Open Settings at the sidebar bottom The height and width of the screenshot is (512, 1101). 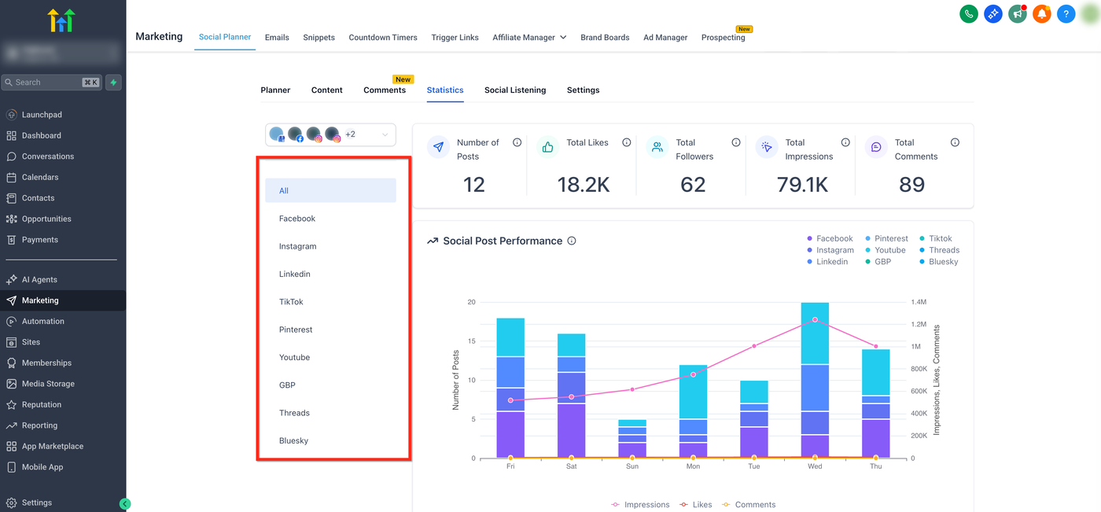[x=37, y=503]
